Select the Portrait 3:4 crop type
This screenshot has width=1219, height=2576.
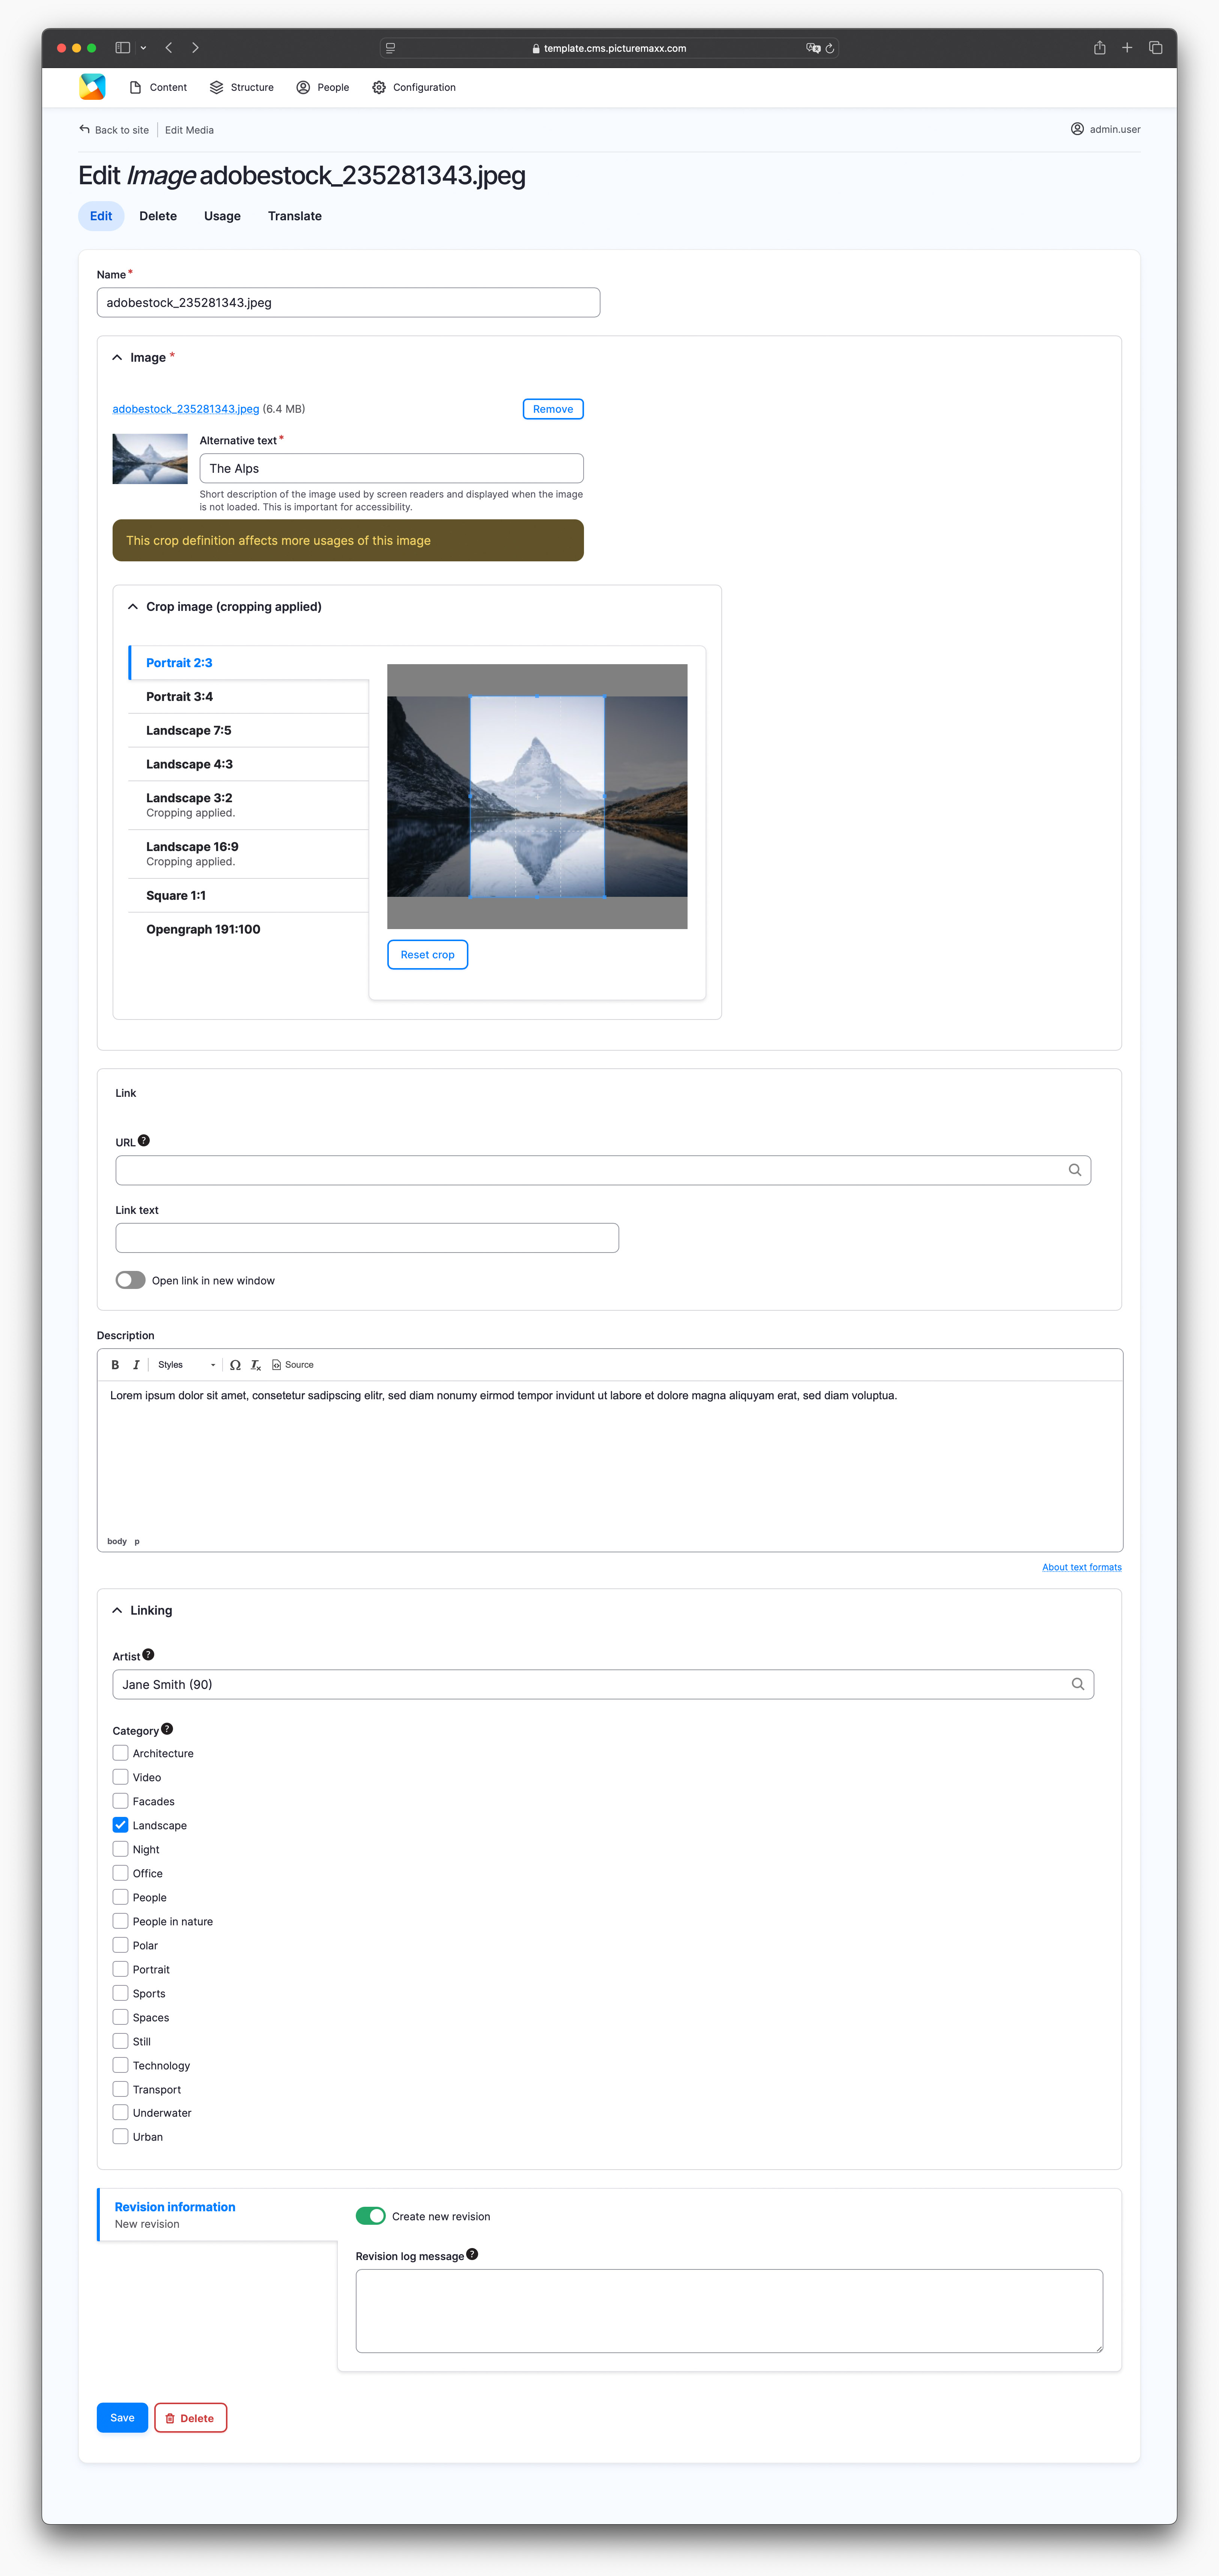coord(249,697)
